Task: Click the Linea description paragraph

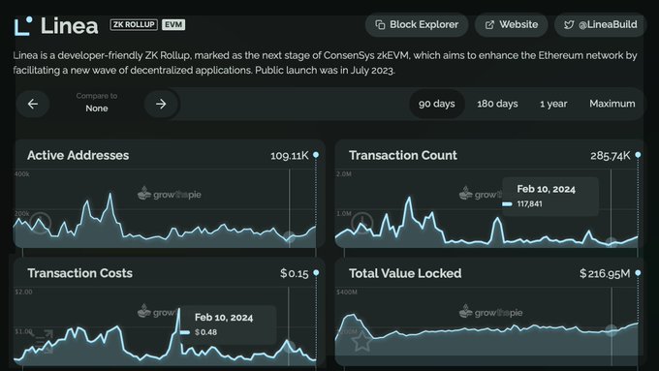Action: [x=325, y=63]
